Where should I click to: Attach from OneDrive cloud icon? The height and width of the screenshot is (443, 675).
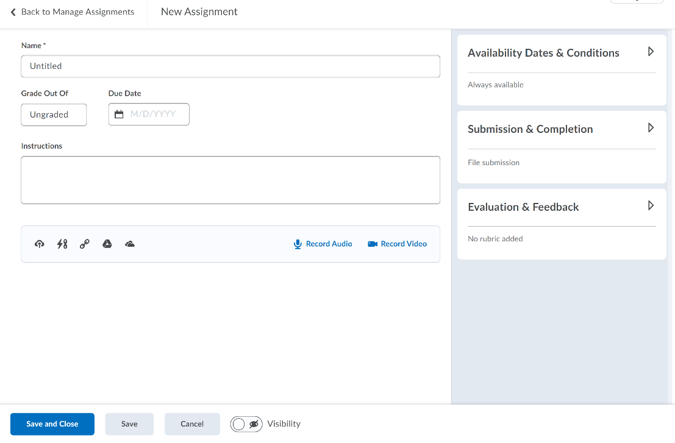130,244
